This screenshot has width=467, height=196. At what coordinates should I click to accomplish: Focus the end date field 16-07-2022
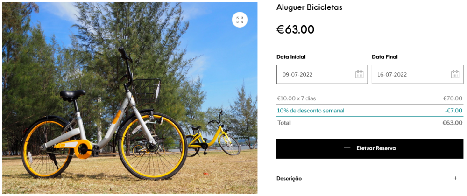pyautogui.click(x=406, y=74)
